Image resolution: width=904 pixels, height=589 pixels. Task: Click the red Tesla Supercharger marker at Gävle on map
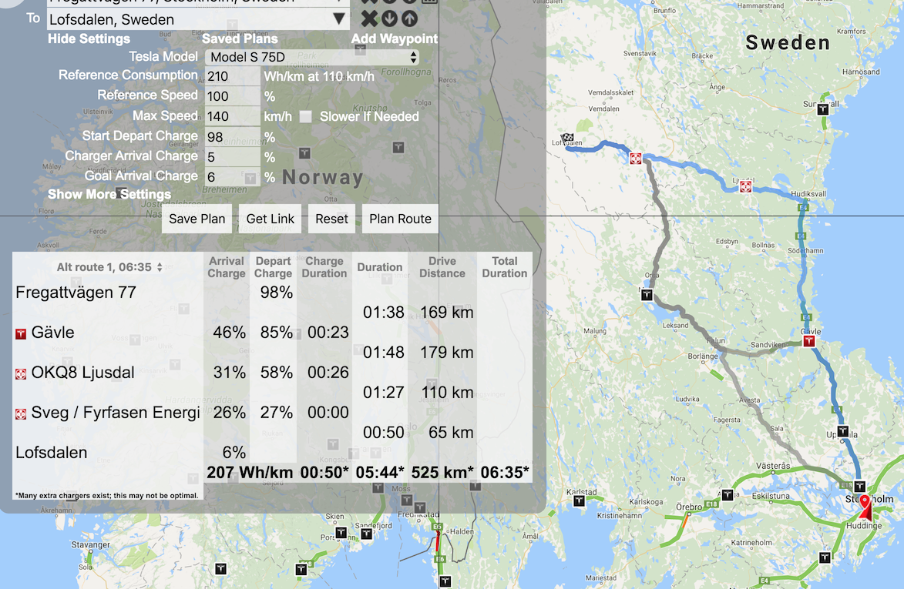point(809,341)
